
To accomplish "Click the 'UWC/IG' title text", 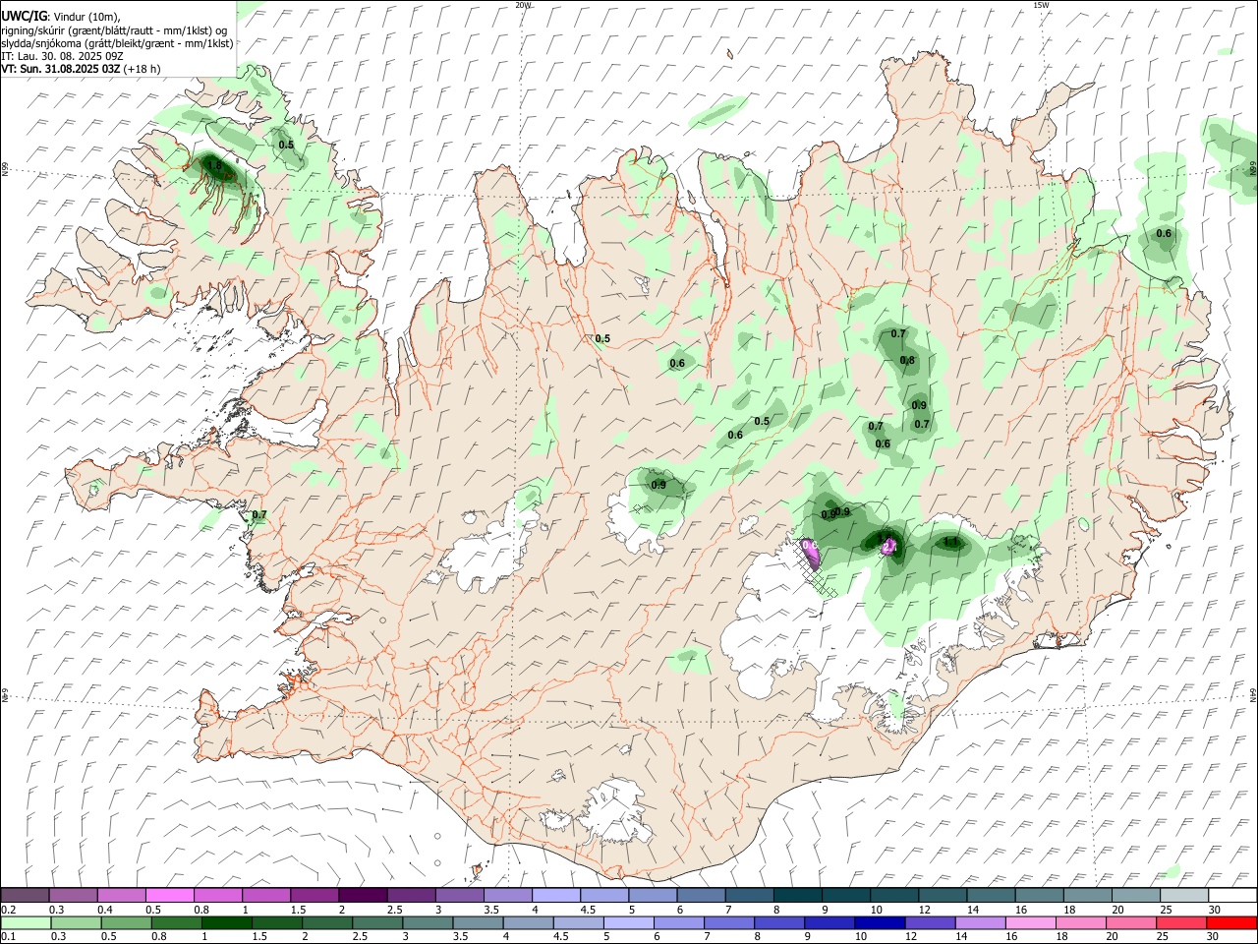I will (24, 16).
